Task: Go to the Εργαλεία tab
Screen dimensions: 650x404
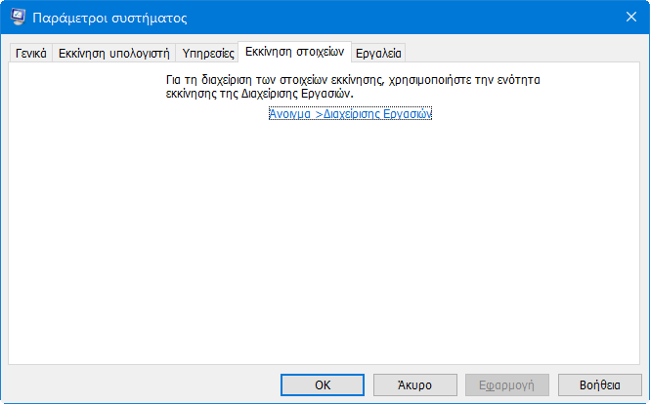Action: (378, 53)
